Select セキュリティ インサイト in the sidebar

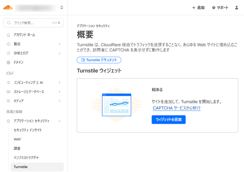28,130
